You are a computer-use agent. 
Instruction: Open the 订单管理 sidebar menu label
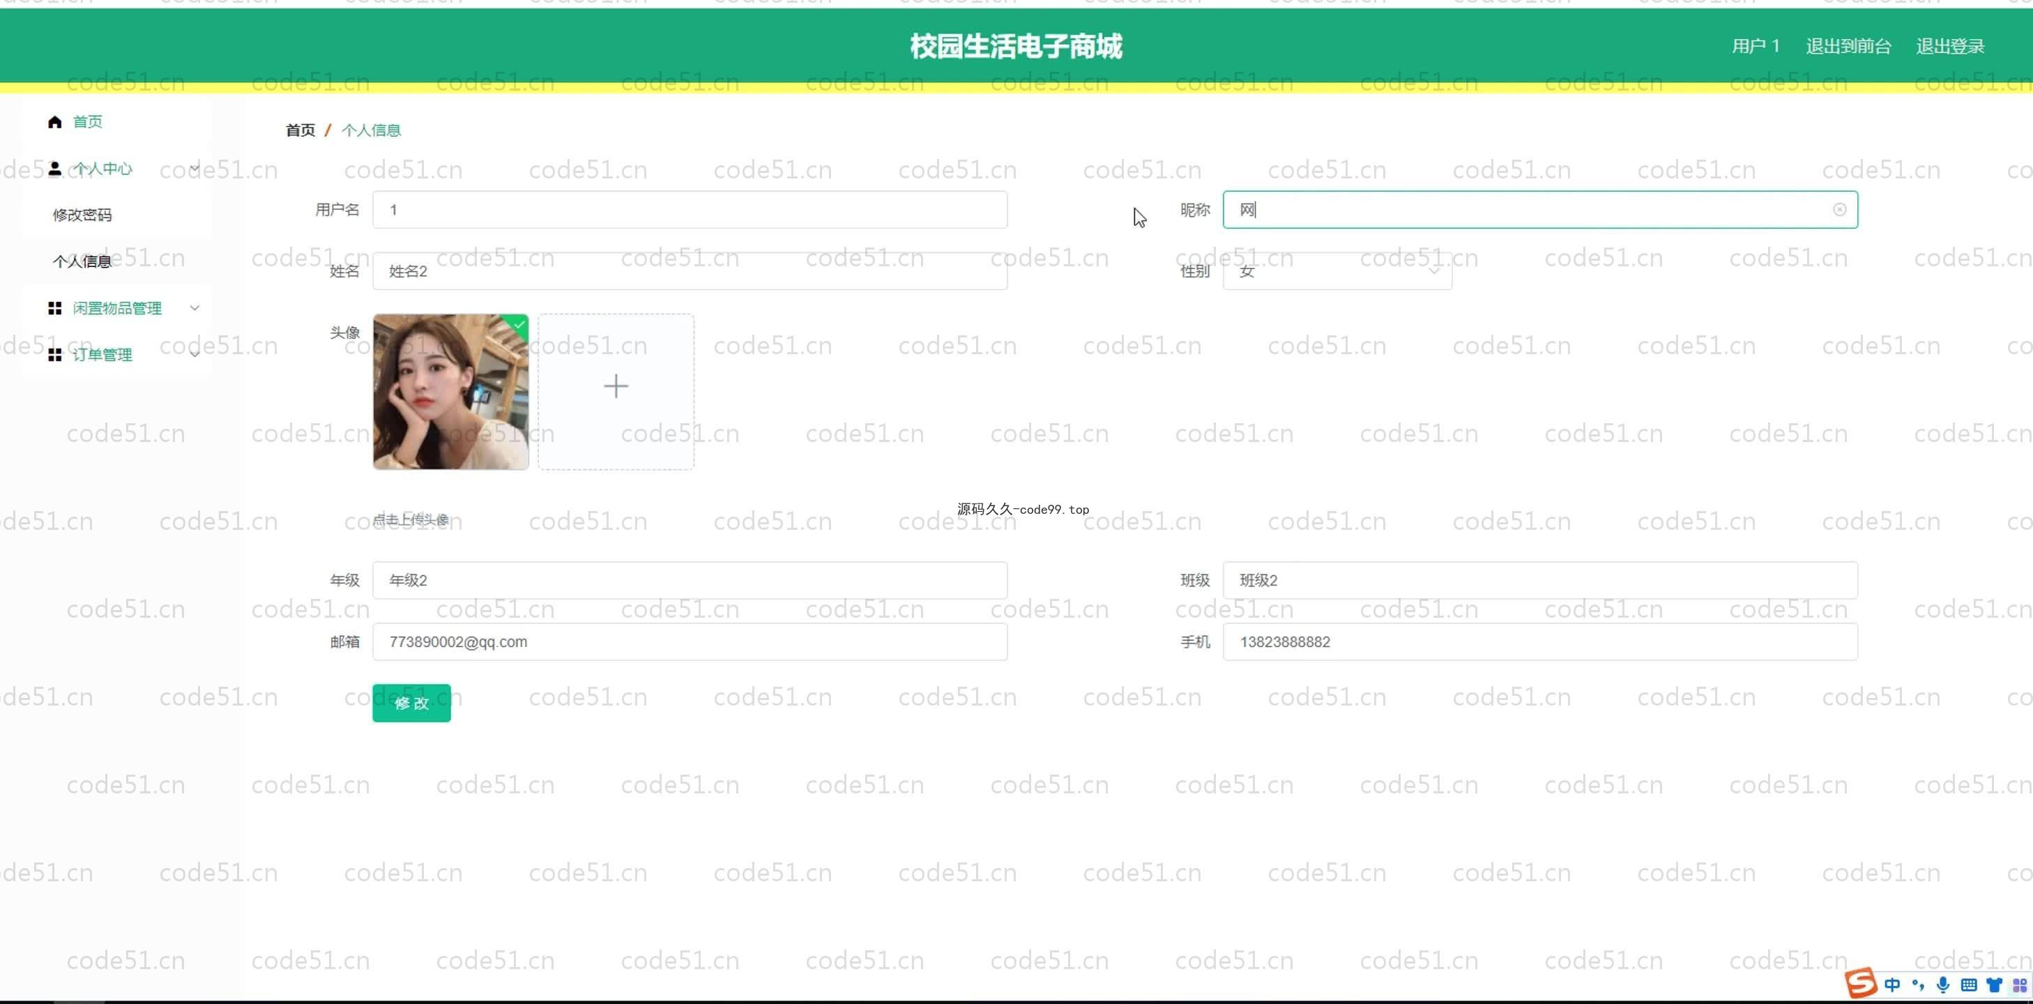point(102,354)
